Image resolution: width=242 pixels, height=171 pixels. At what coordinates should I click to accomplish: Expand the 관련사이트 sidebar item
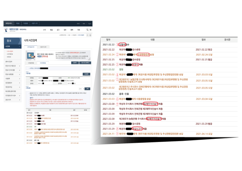(13, 100)
